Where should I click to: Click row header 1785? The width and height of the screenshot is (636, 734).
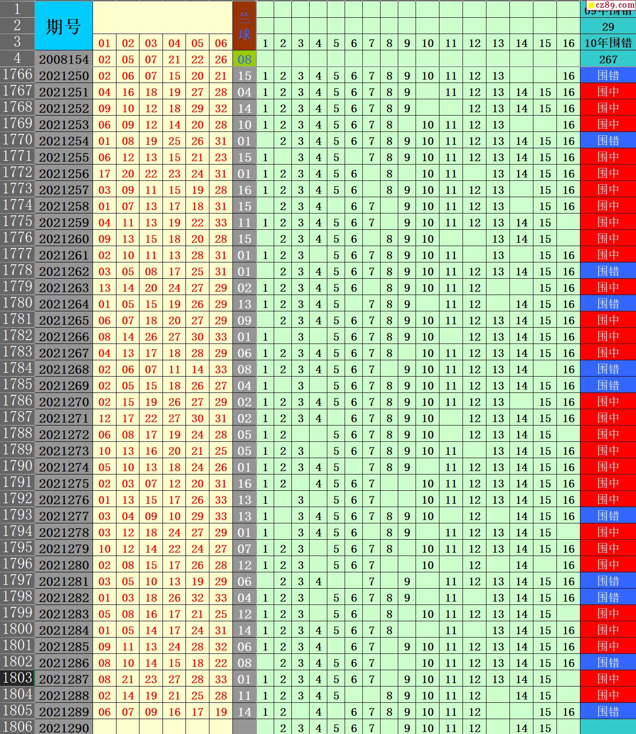[17, 385]
